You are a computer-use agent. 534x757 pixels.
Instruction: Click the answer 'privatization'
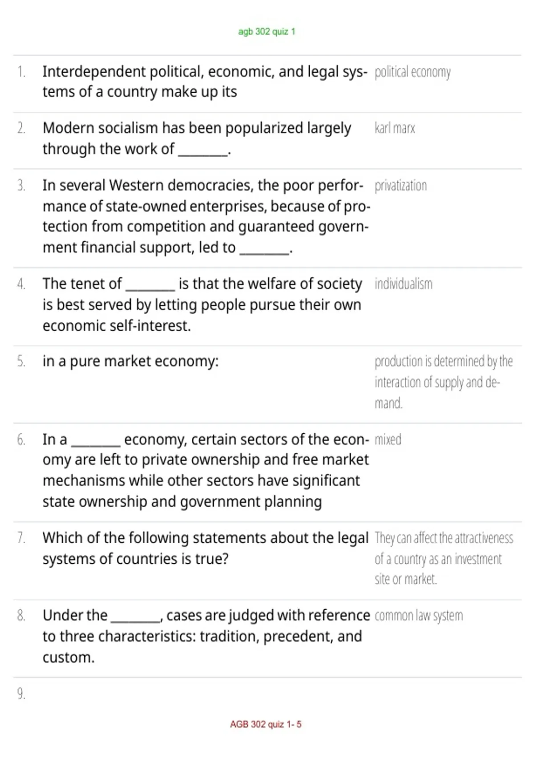point(400,185)
